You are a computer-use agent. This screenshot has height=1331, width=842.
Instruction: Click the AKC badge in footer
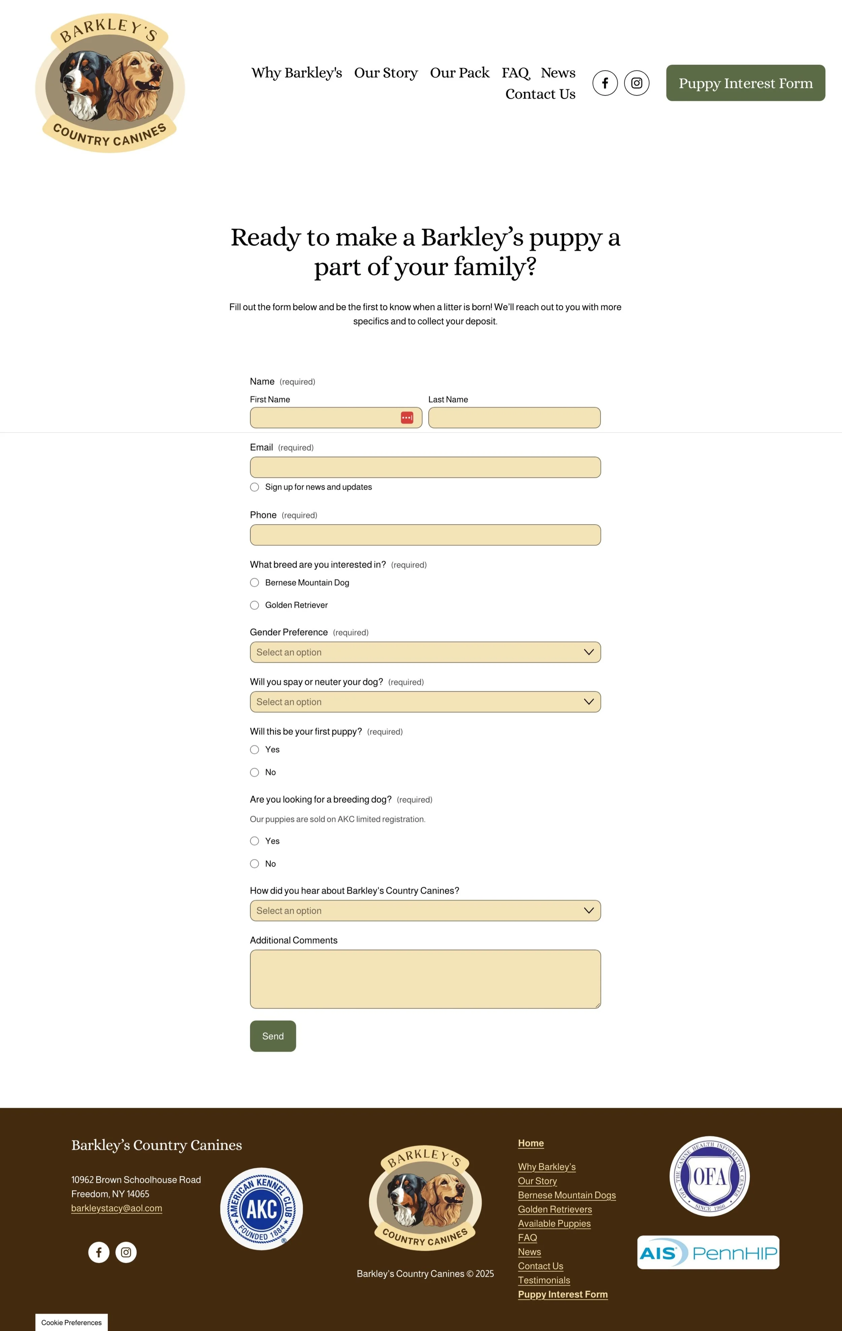(261, 1209)
